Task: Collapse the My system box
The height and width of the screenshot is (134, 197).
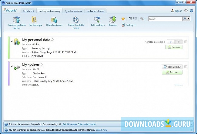Action: point(12,66)
